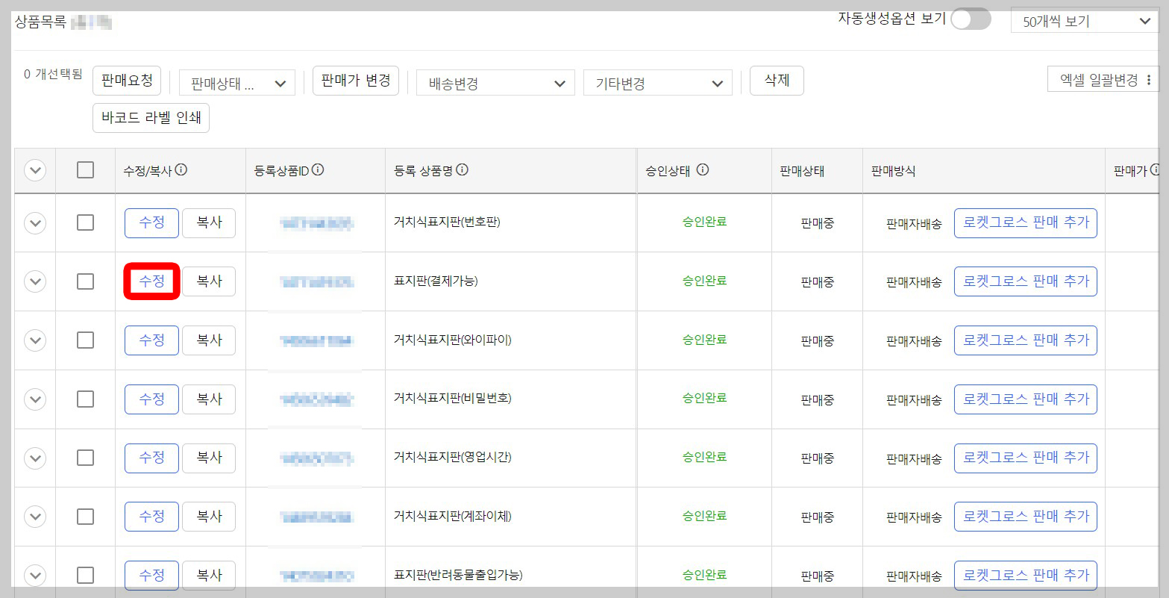
Task: Click the 바코드 라벨 인쇄 button
Action: (x=151, y=117)
